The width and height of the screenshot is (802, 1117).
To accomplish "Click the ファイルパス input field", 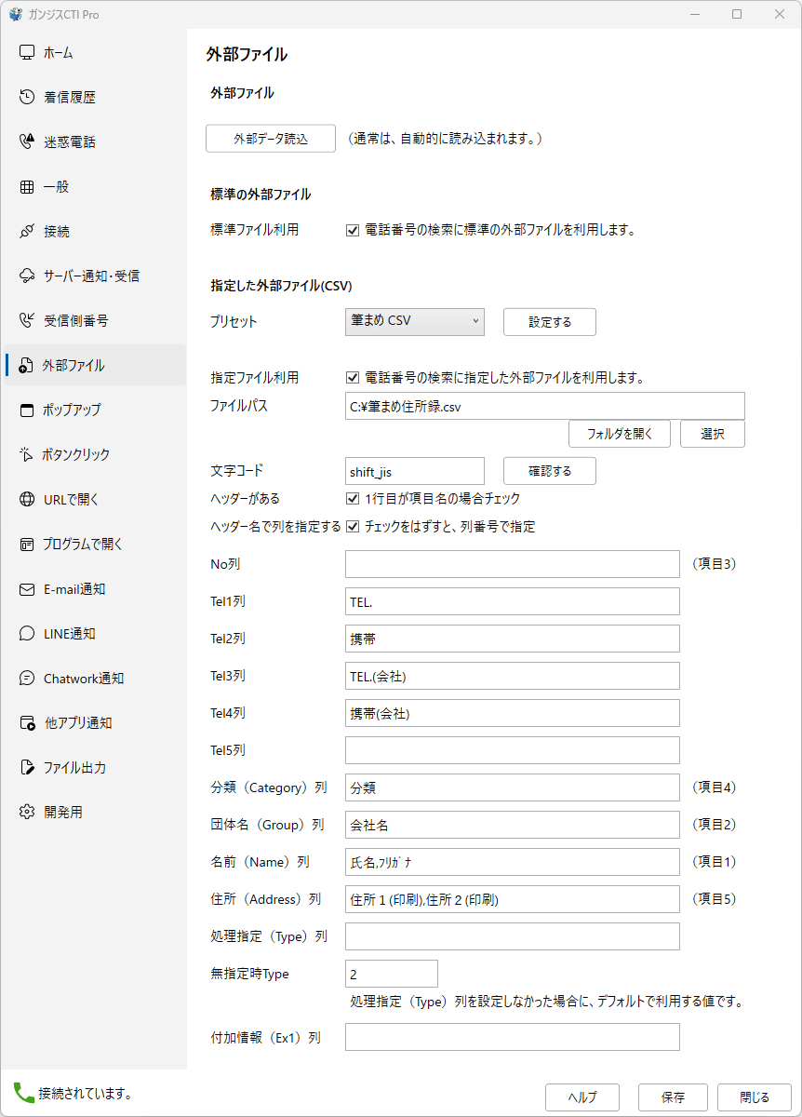I will coord(545,406).
